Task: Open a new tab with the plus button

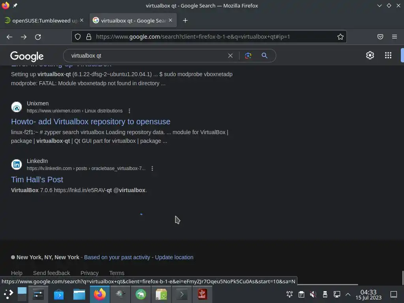Action: (185, 21)
